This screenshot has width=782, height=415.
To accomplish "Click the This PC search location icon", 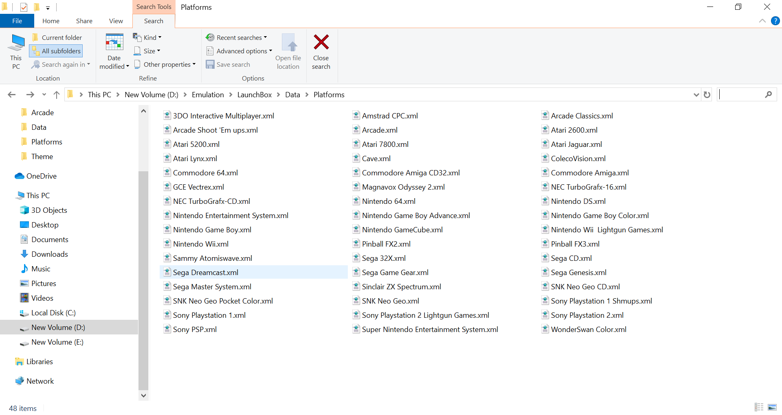I will [16, 51].
